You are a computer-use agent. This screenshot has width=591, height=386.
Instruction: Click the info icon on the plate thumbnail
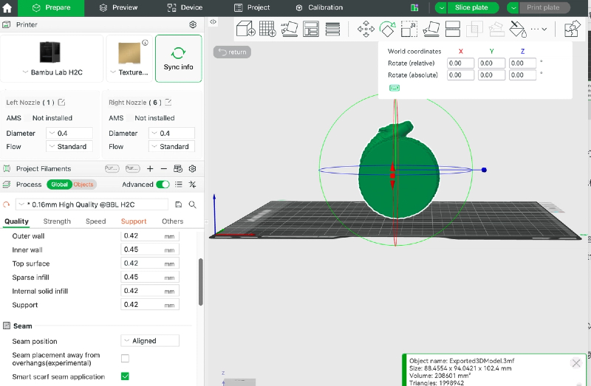pos(145,43)
